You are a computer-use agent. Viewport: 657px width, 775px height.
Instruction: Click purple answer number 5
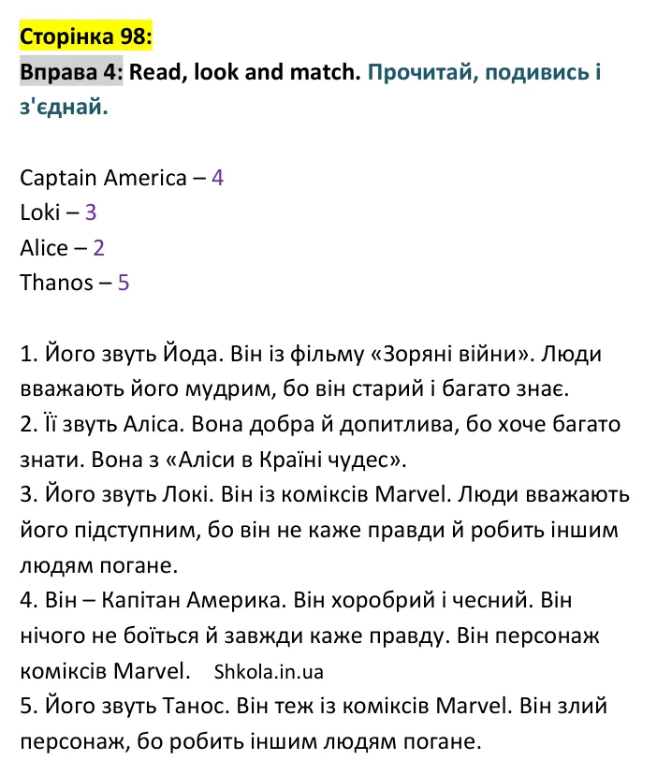coord(124,284)
